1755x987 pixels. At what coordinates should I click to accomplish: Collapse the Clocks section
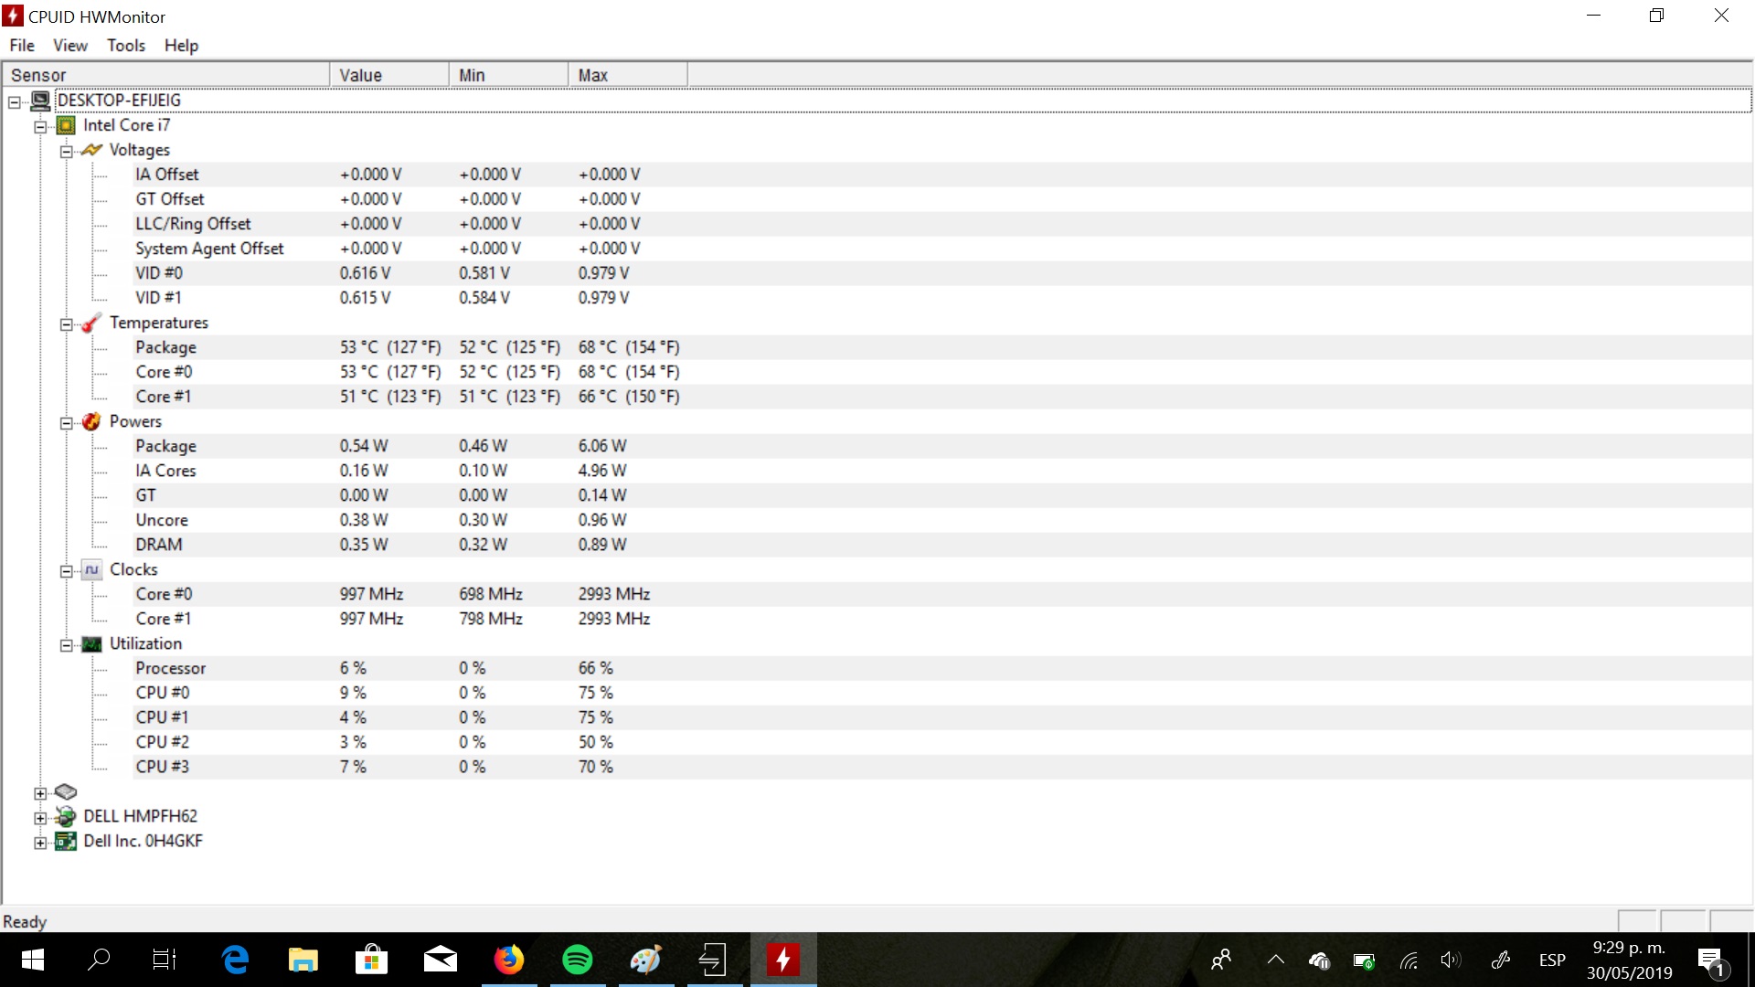66,571
